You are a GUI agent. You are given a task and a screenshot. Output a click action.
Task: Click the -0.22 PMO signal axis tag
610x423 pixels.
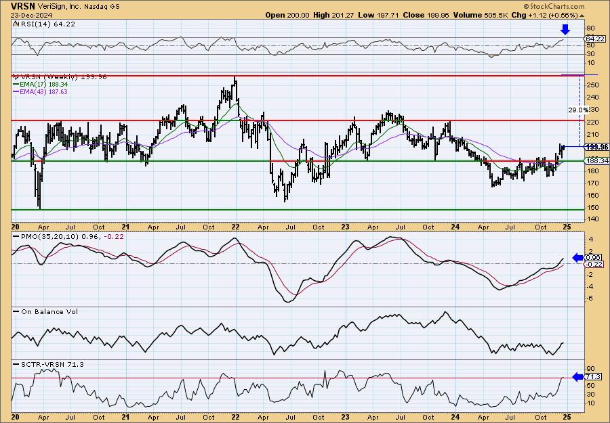(595, 264)
